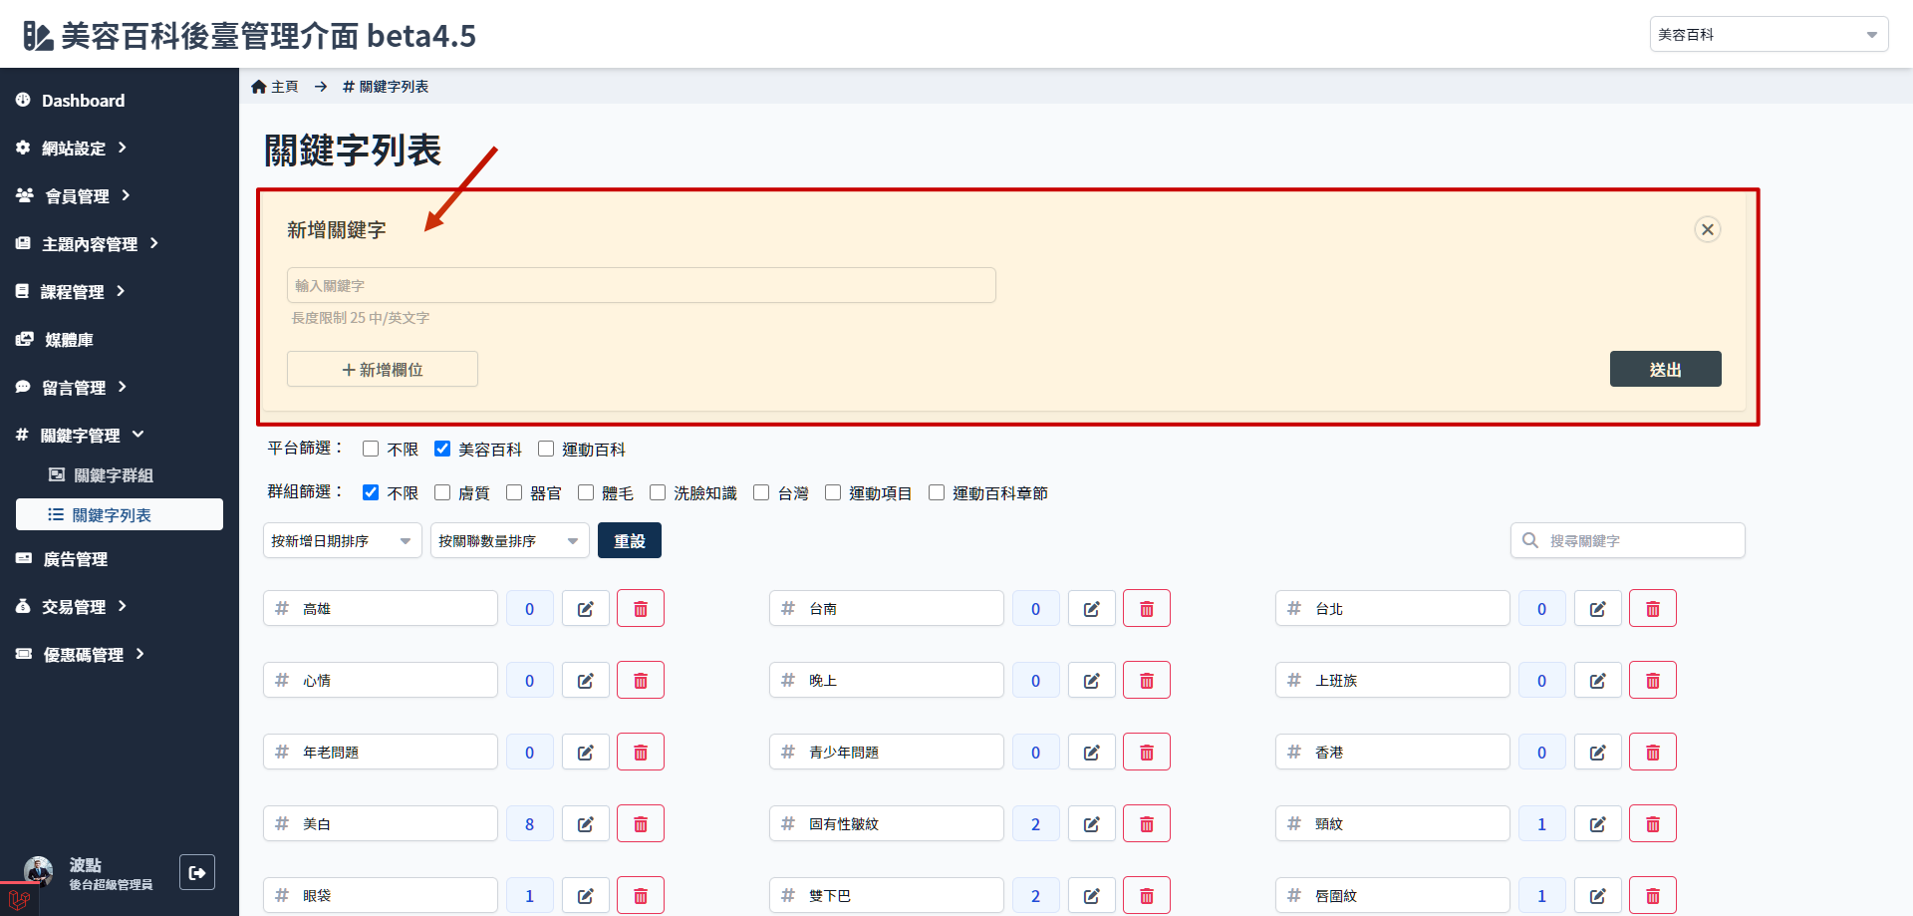Viewport: 1913px width, 916px height.
Task: Expand 優惠碼管理 sidebar menu
Action: pos(81,654)
